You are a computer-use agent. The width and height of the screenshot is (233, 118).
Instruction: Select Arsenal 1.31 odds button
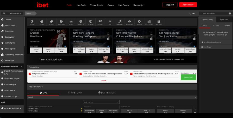coord(36,50)
